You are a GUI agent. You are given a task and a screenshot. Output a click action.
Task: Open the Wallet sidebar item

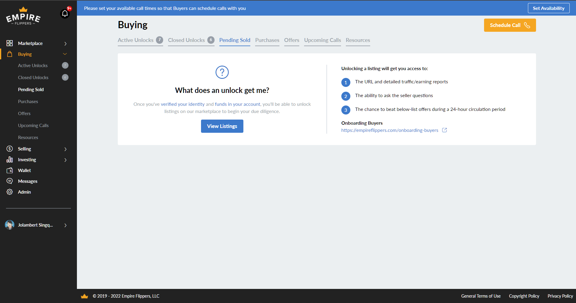24,170
